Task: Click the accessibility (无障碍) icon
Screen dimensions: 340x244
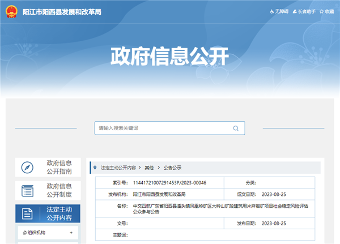Action: [270, 11]
